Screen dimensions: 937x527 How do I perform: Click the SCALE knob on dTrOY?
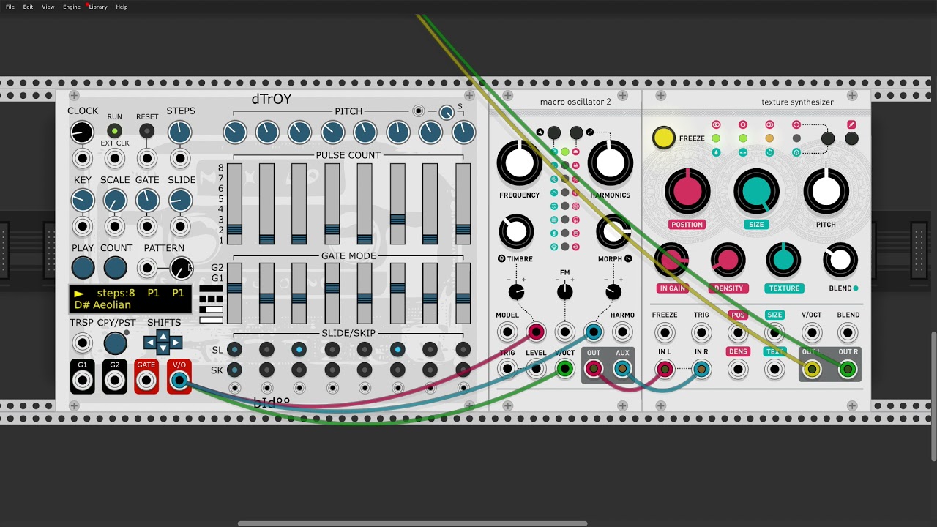coord(115,200)
